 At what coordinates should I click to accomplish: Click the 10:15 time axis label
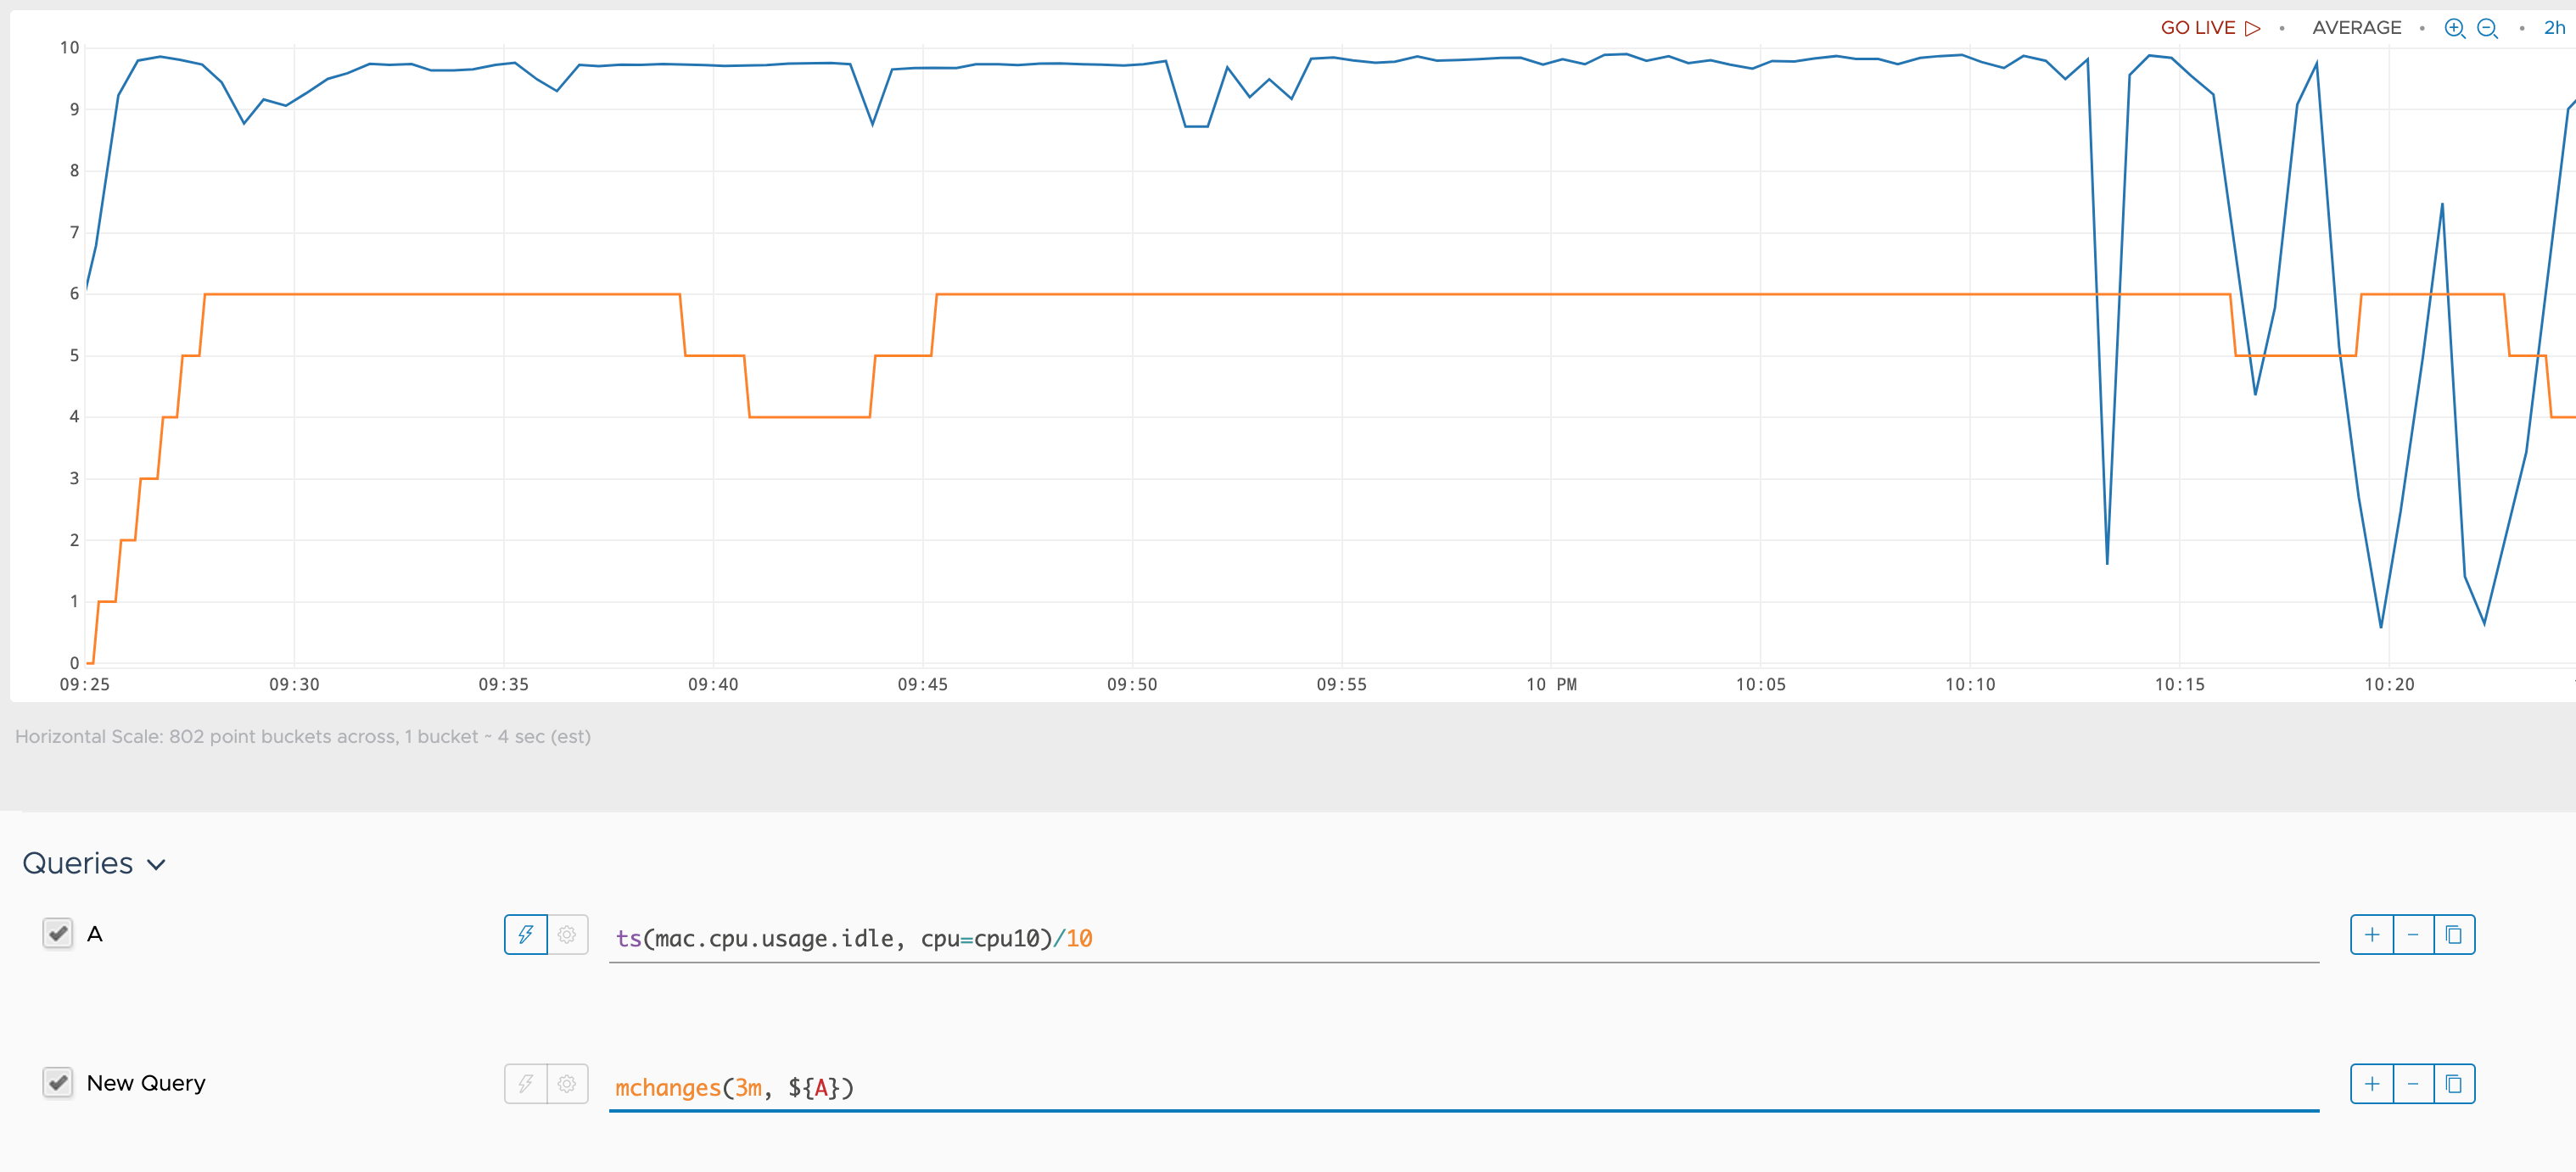[x=2179, y=684]
